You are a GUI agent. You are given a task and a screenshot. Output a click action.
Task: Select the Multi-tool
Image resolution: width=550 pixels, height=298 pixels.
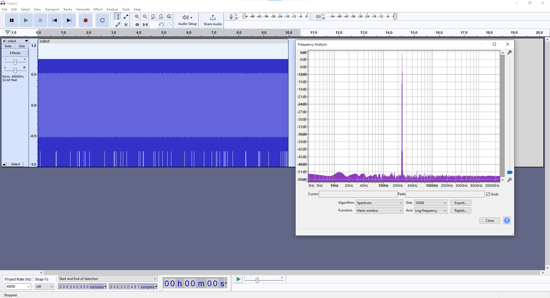coord(126,24)
